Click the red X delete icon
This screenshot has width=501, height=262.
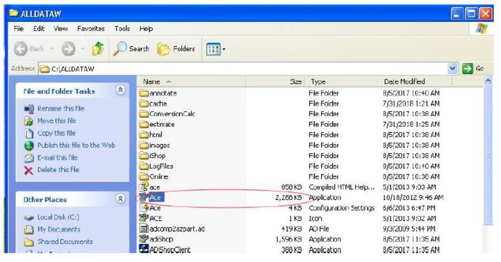pyautogui.click(x=29, y=170)
